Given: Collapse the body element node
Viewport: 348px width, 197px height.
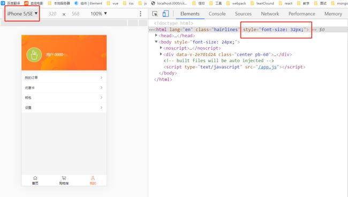Looking at the screenshot, I should click(156, 42).
